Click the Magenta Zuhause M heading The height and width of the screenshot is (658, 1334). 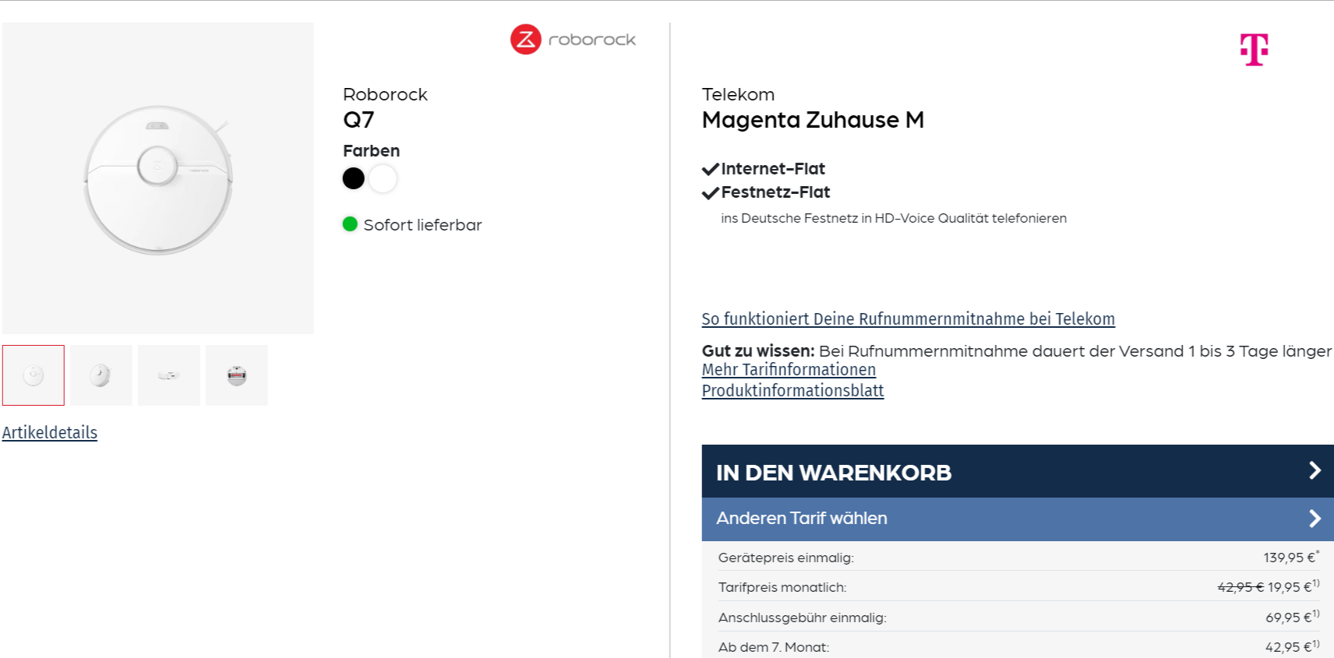pos(813,120)
